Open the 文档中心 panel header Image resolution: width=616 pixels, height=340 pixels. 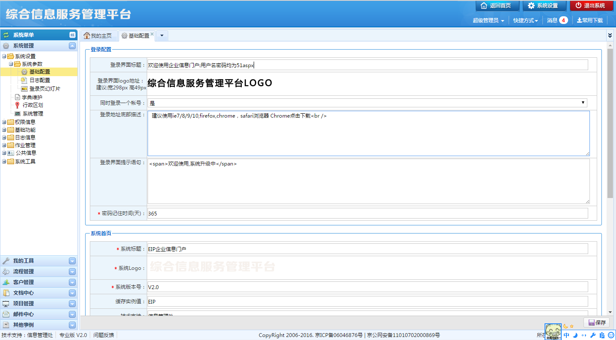[38, 293]
